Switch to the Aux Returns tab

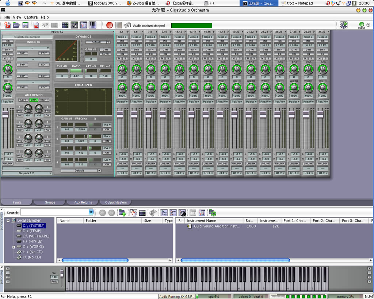[x=83, y=202]
